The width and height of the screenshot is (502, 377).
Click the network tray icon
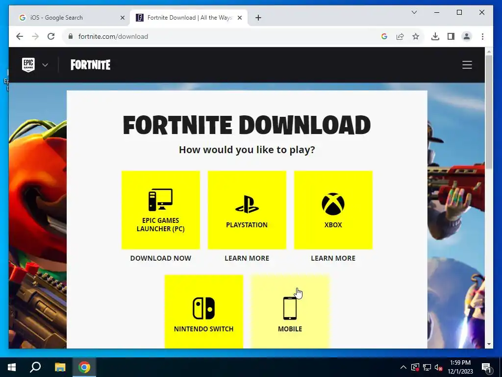point(427,367)
